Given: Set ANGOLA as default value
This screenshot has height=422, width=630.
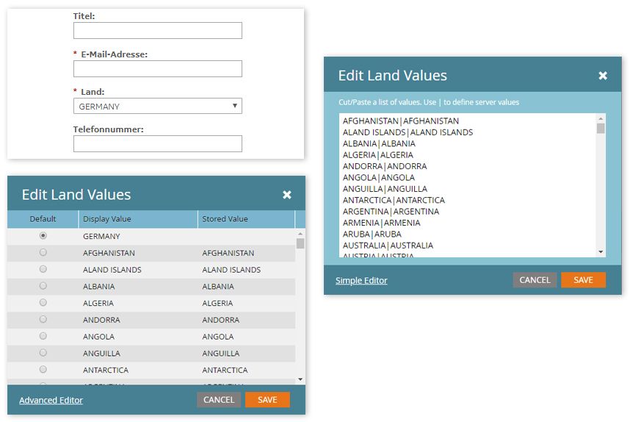Looking at the screenshot, I should 43,335.
